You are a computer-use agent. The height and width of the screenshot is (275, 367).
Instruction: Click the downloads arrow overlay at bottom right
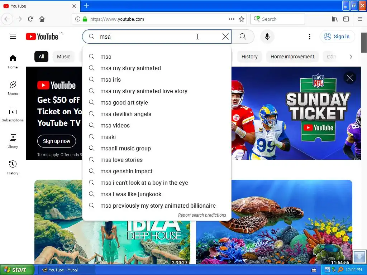359,256
